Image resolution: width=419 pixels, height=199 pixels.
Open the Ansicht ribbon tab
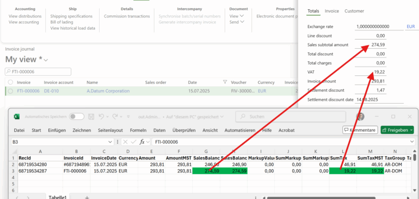click(x=210, y=130)
